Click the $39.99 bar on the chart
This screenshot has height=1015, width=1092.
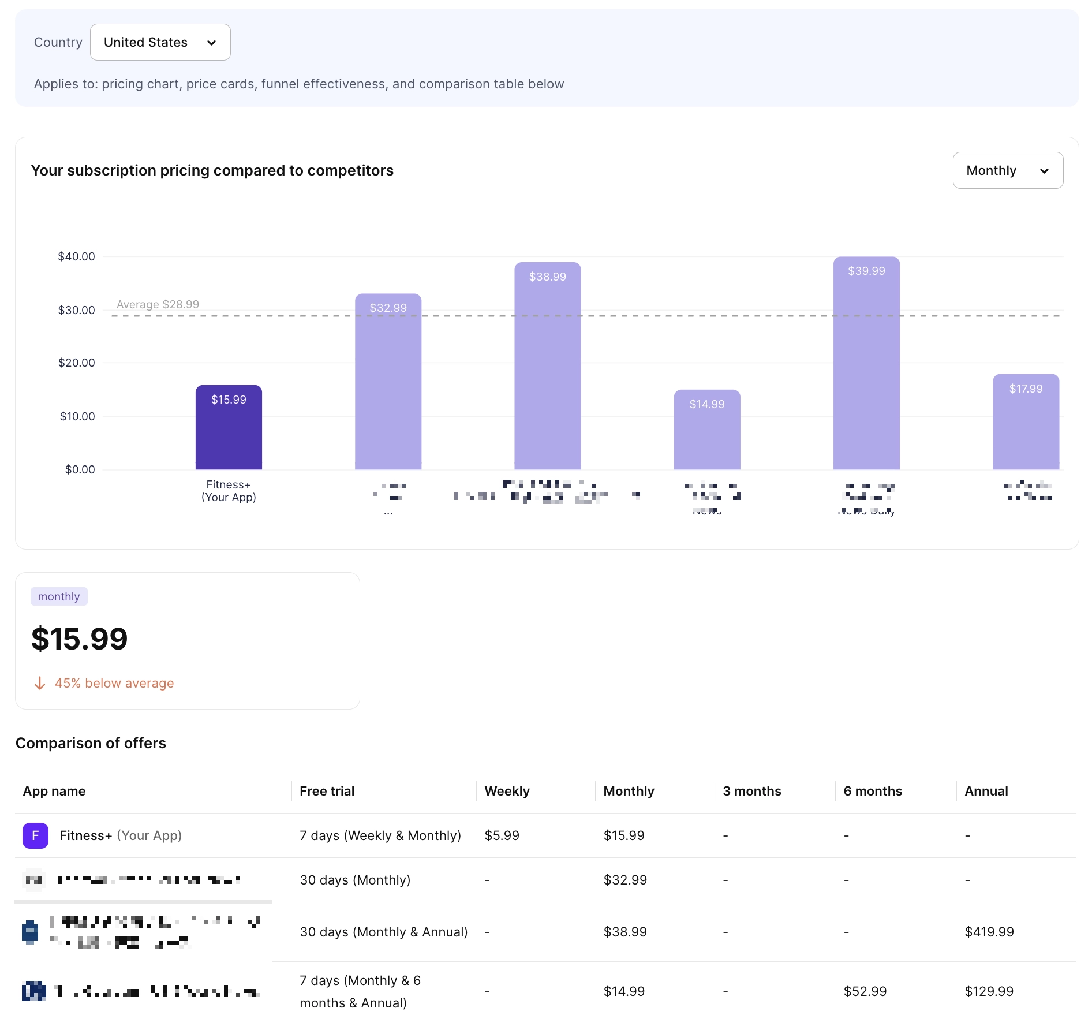866,364
